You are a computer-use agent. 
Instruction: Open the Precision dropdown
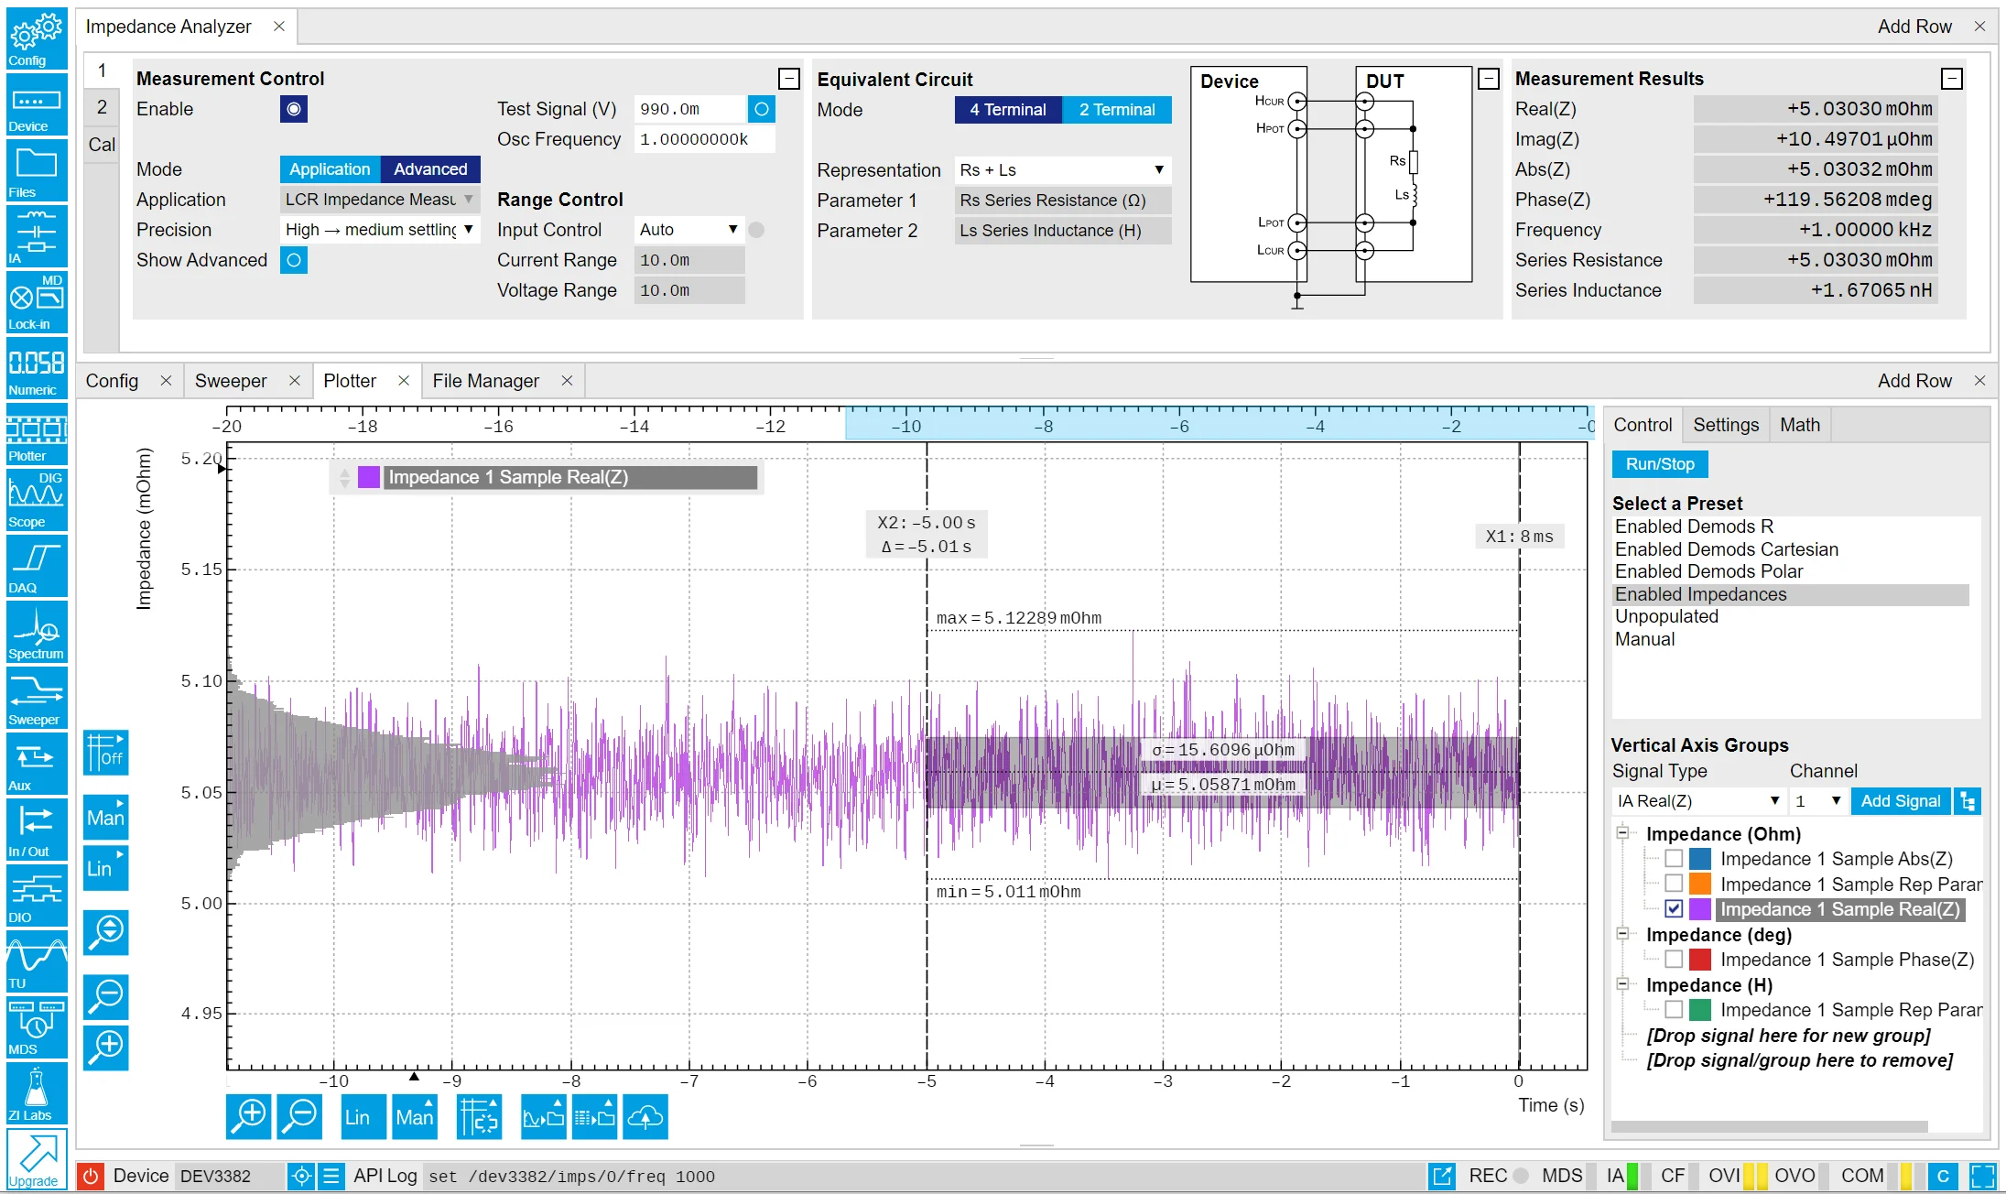pyautogui.click(x=379, y=230)
